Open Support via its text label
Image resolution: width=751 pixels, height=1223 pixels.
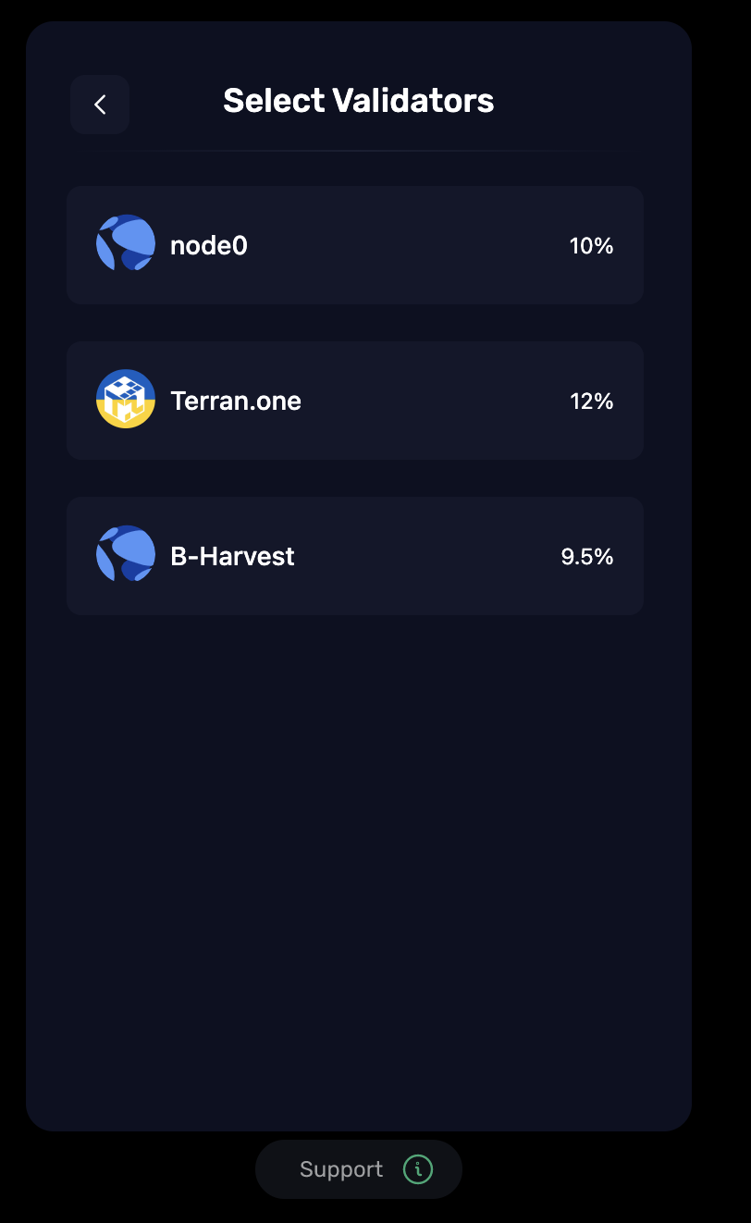(341, 1169)
